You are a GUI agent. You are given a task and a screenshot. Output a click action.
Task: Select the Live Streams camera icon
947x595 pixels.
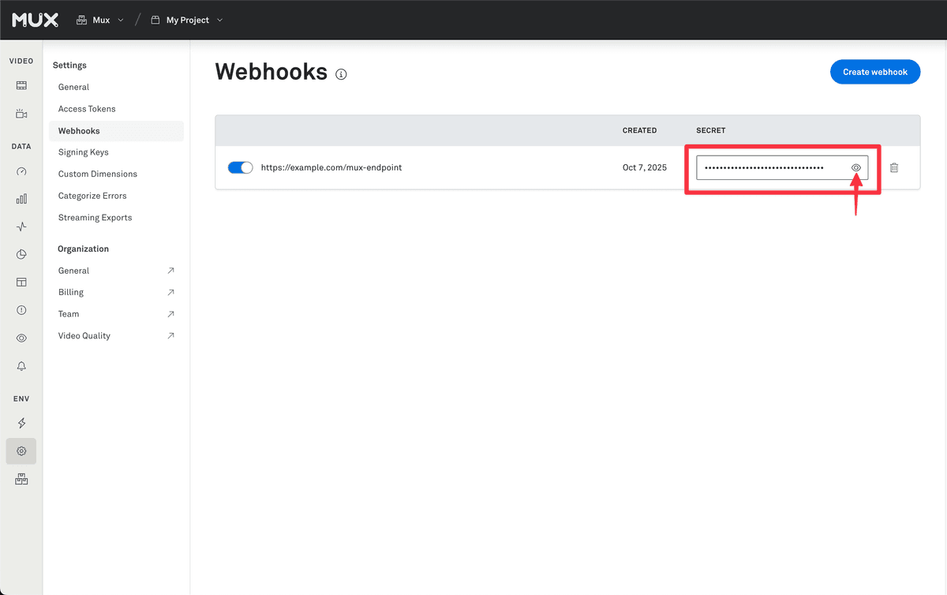click(21, 113)
